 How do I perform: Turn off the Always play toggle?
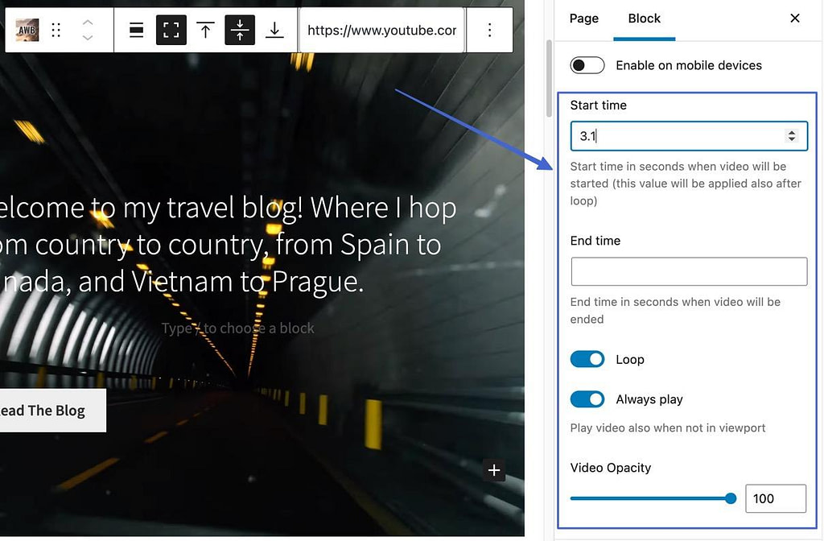tap(587, 399)
